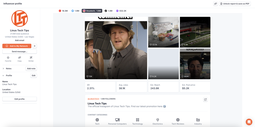
Task: Open stadium post with 6.8K likes
Action: [195, 32]
